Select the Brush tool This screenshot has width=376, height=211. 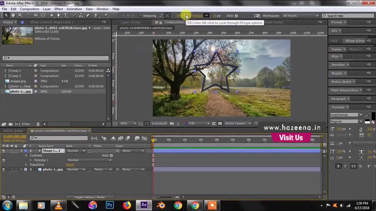[74, 16]
